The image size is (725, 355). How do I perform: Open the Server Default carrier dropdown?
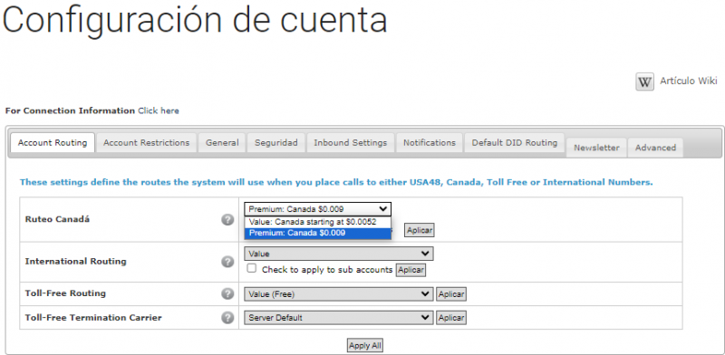click(338, 318)
